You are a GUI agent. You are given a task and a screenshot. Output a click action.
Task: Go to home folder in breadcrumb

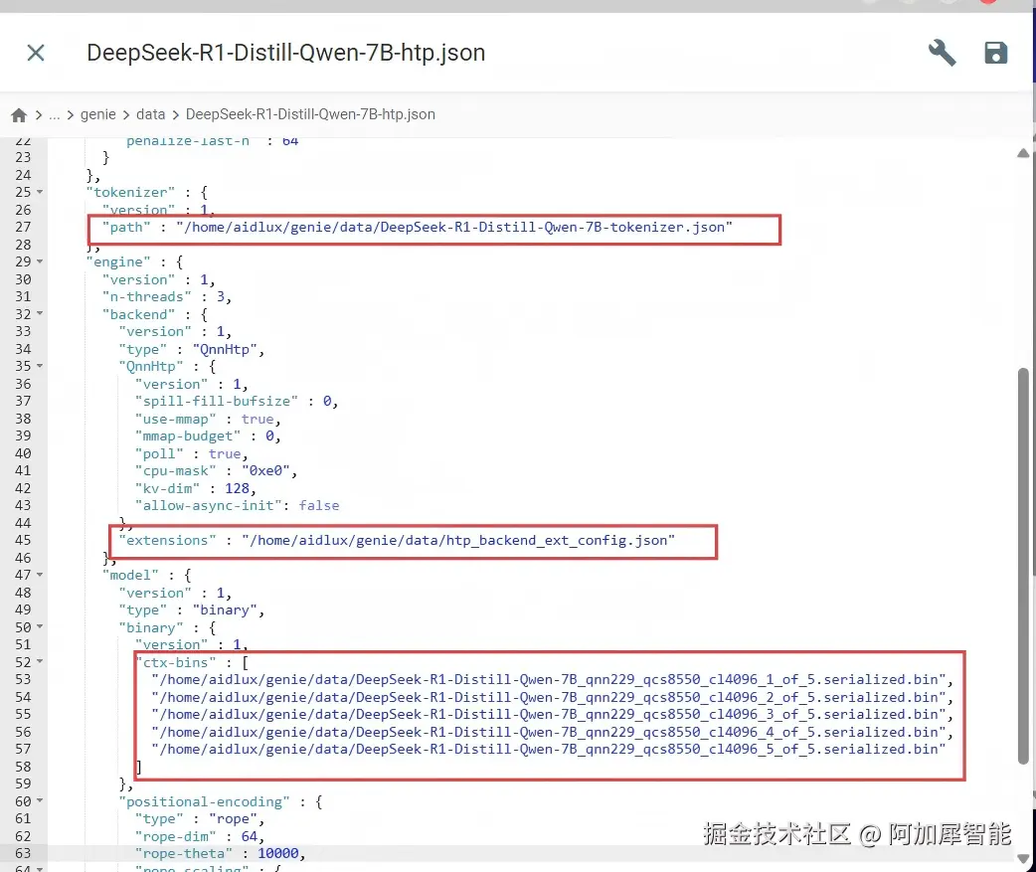coord(19,115)
